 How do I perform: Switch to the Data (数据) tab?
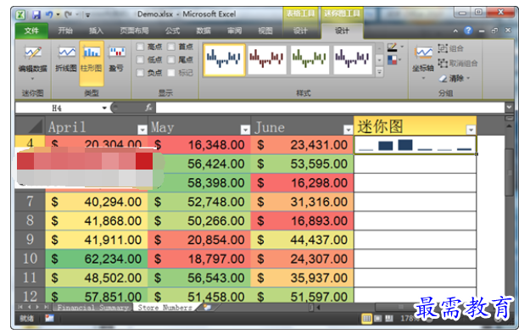pyautogui.click(x=204, y=31)
